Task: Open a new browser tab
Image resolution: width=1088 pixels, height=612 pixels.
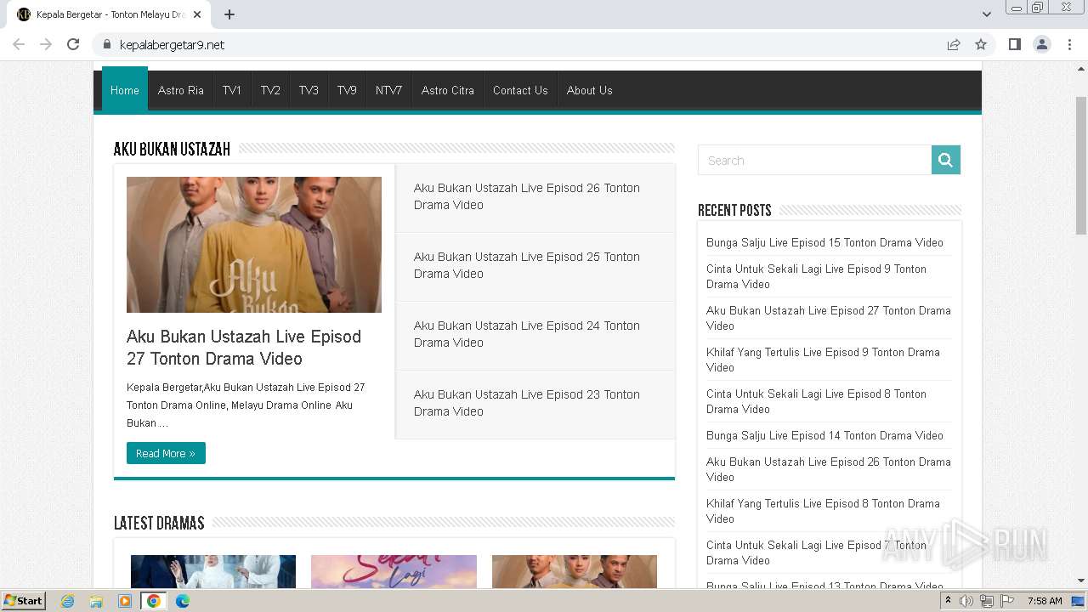Action: pos(229,14)
